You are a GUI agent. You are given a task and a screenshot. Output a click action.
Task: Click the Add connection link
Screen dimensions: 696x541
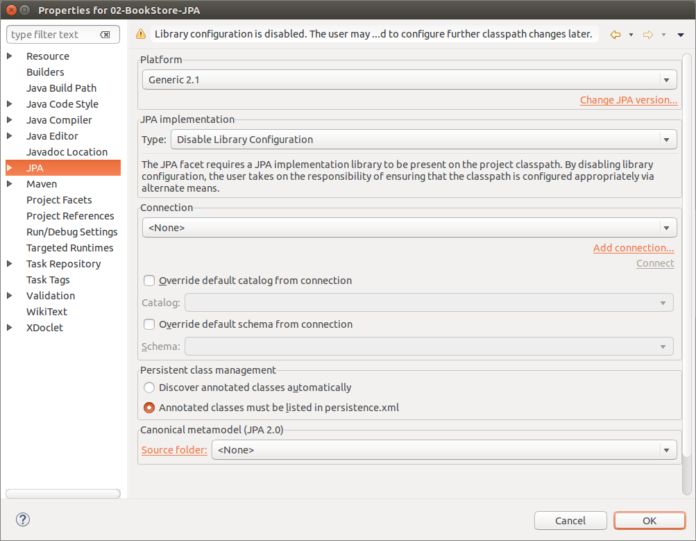[634, 248]
